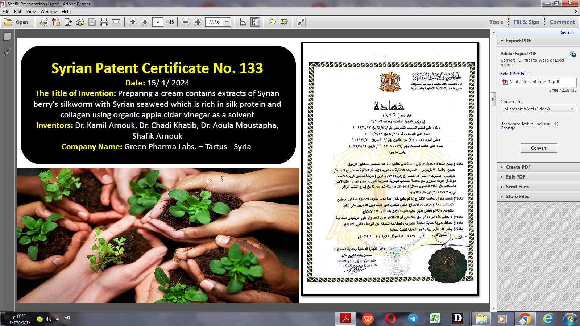Viewport: 580px width, 326px height.
Task: Expand the Send Files section
Action: point(517,187)
